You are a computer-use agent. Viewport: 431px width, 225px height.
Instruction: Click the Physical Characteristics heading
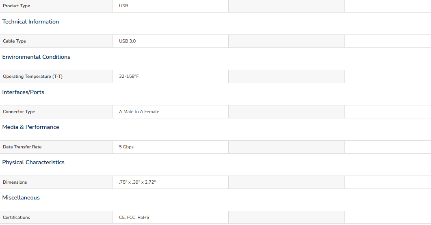tap(33, 163)
